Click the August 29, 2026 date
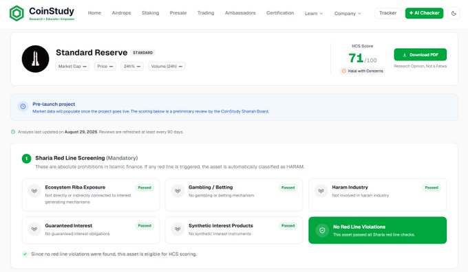The height and width of the screenshot is (272, 468). pyautogui.click(x=81, y=132)
